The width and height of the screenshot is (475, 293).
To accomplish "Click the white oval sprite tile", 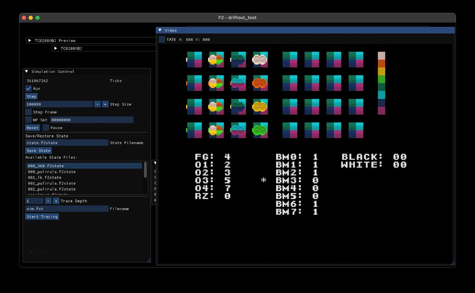I will point(260,60).
